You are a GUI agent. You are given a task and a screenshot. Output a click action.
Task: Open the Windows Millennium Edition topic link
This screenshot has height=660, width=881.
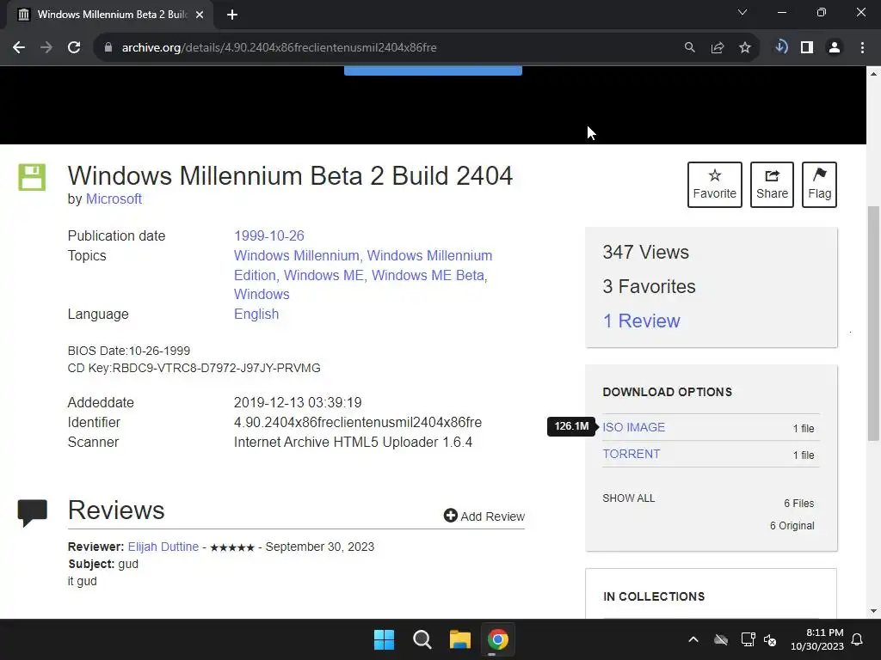(x=363, y=265)
